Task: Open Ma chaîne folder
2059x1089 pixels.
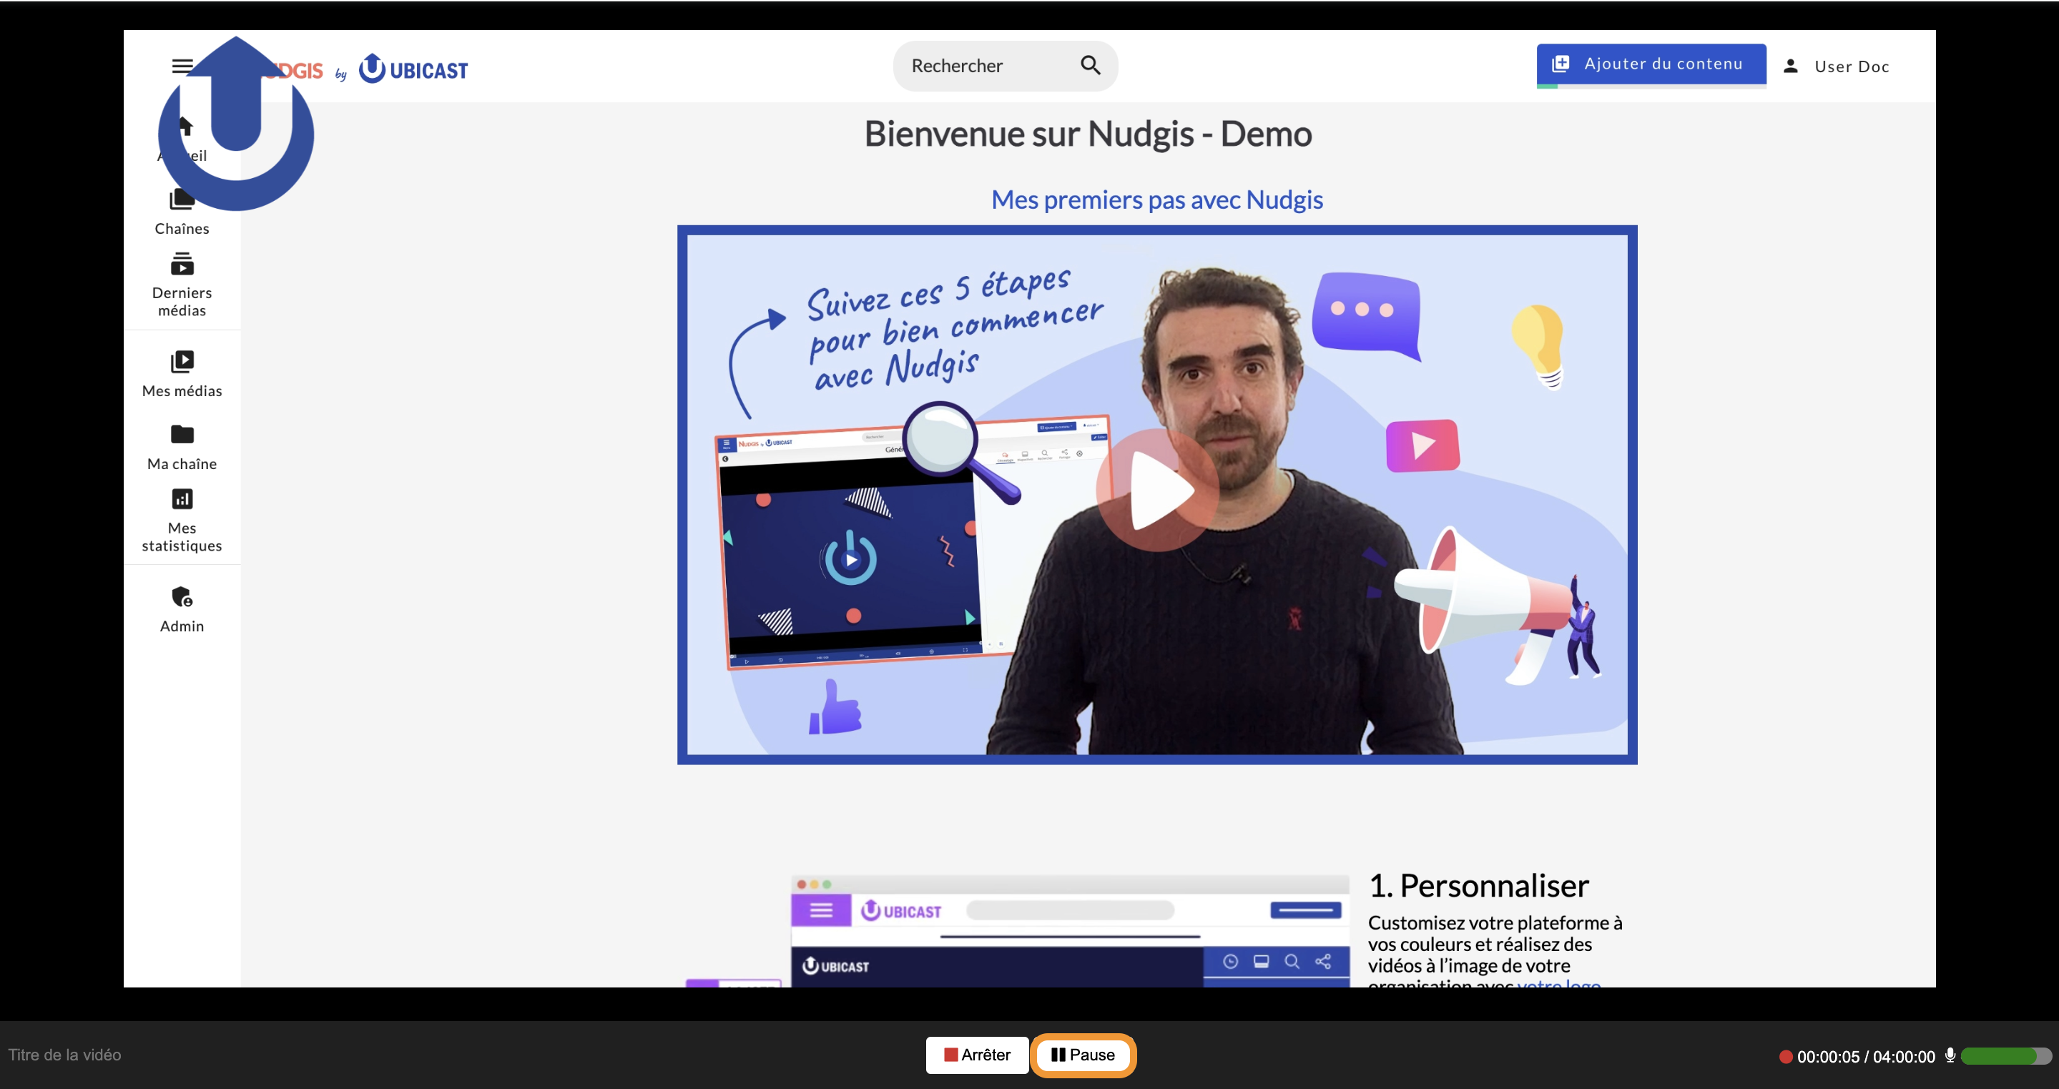Action: tap(182, 448)
